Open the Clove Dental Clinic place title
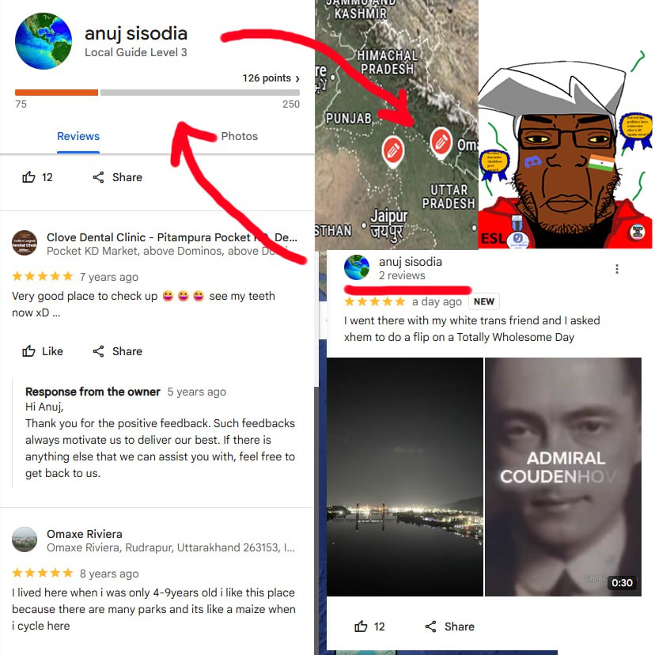 [172, 237]
